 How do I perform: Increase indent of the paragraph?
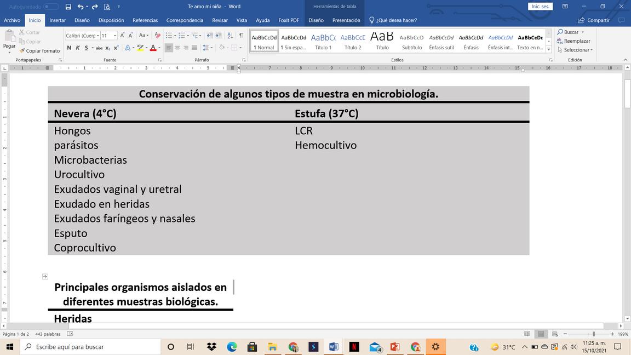(x=219, y=35)
